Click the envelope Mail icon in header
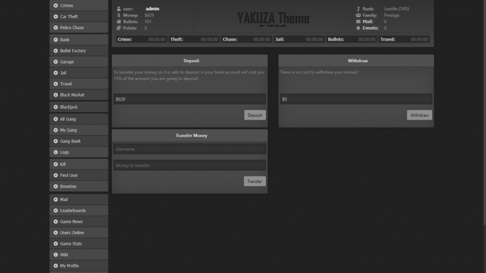This screenshot has height=273, width=486. [x=358, y=22]
